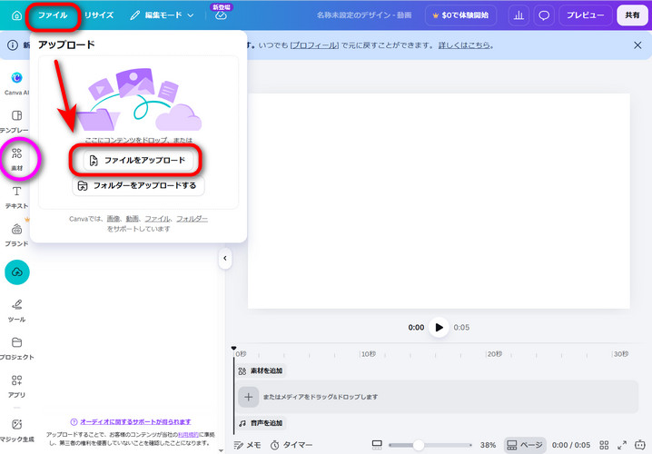Image resolution: width=652 pixels, height=454 pixels.
Task: Open プロジェクト panel in sidebar
Action: (x=16, y=349)
